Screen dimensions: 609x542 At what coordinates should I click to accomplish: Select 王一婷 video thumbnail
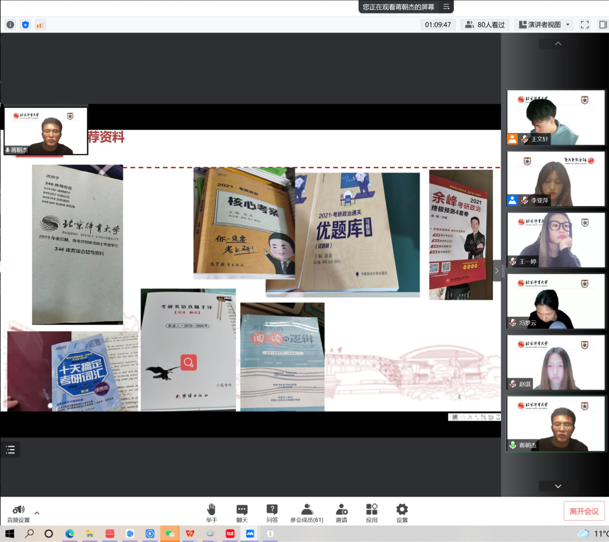556,240
